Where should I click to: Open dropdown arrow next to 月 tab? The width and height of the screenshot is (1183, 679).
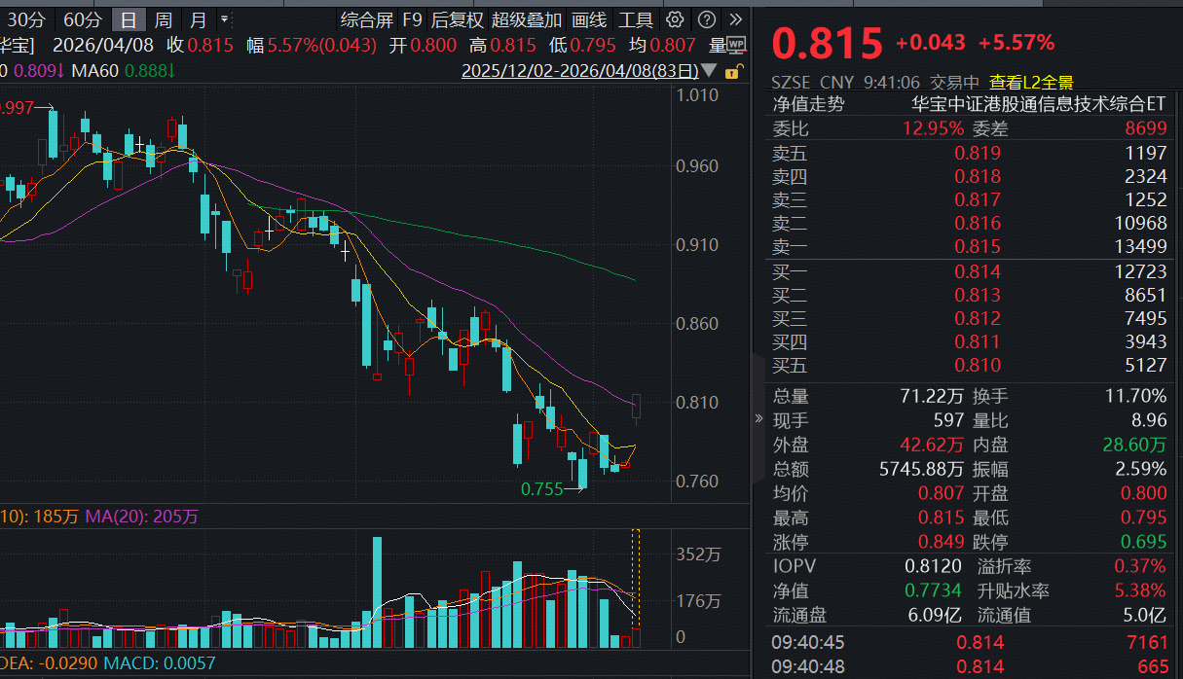click(224, 18)
